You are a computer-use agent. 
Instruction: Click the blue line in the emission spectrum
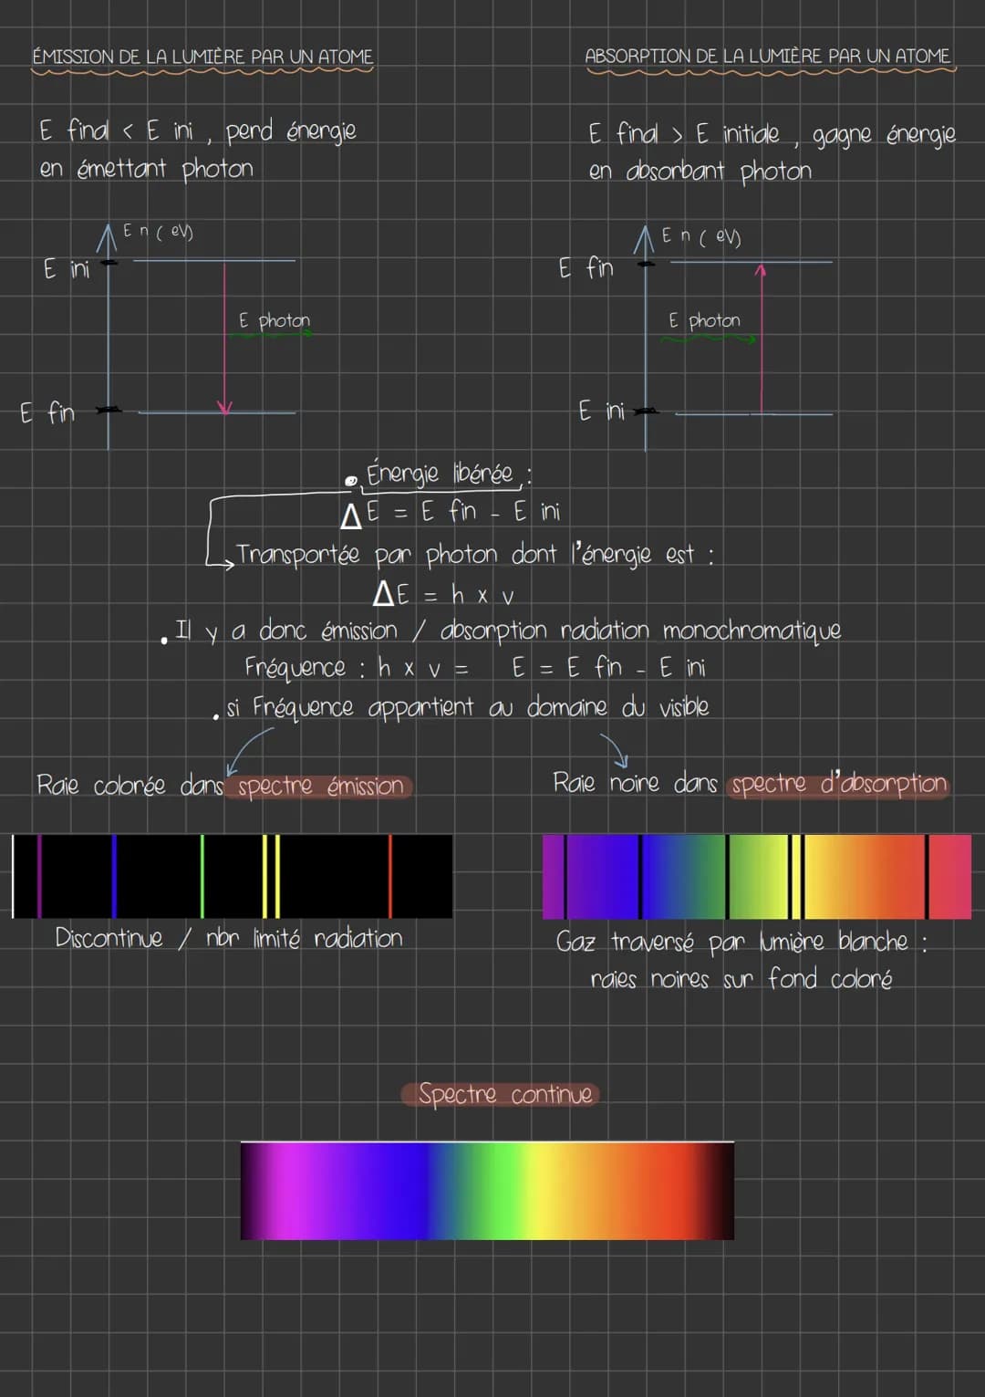click(x=114, y=876)
